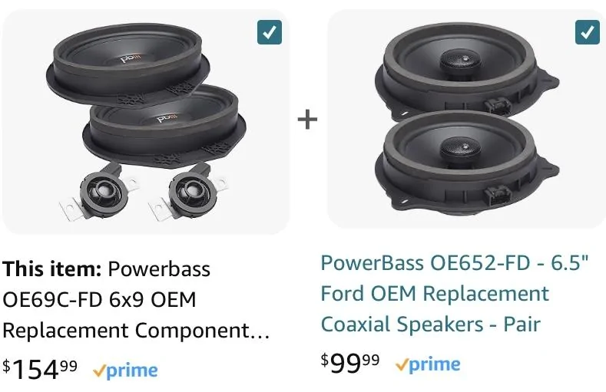Click the plus sign between the products
The width and height of the screenshot is (606, 392).
coord(307,120)
